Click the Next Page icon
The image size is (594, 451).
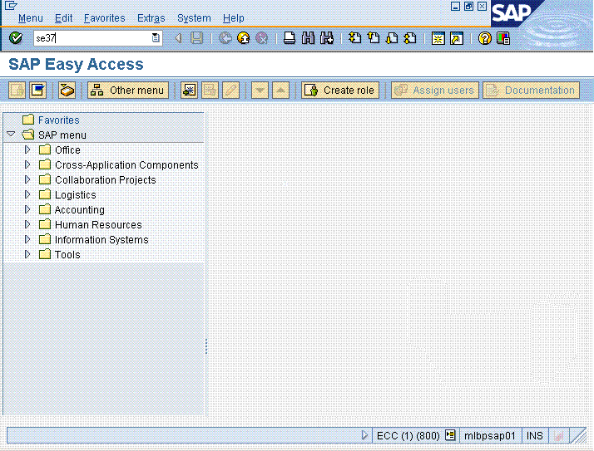(x=392, y=38)
